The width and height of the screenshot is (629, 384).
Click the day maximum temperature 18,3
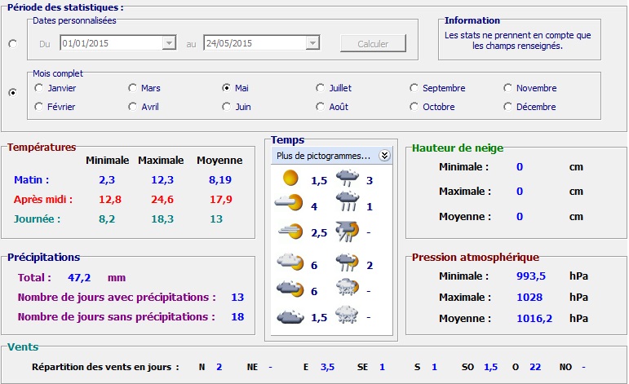(x=162, y=218)
